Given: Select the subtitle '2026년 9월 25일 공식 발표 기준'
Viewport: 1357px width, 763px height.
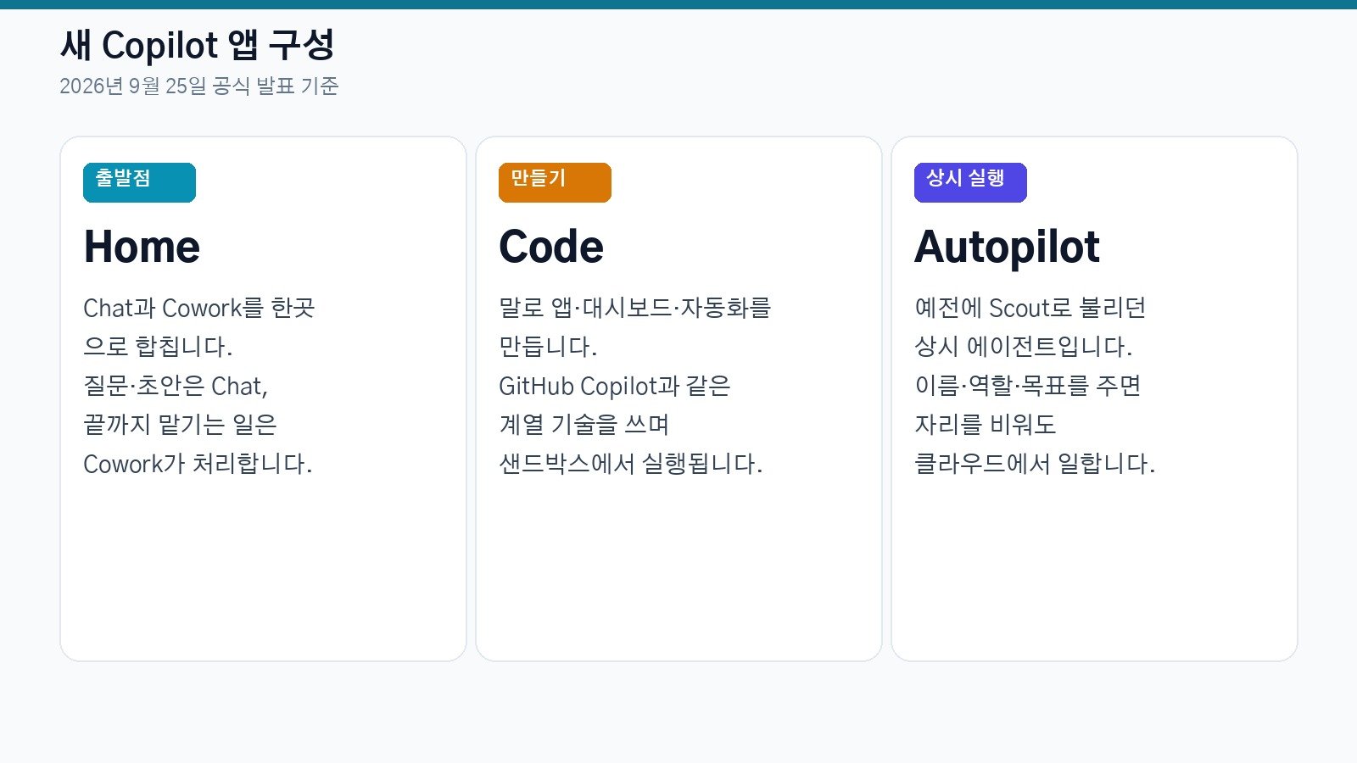Looking at the screenshot, I should point(199,86).
